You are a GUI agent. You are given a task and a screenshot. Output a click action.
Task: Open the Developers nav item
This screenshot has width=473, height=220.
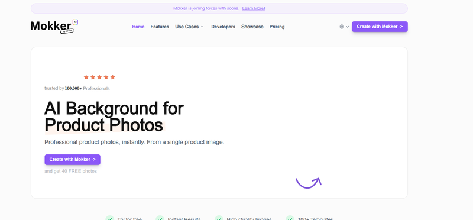click(x=223, y=27)
